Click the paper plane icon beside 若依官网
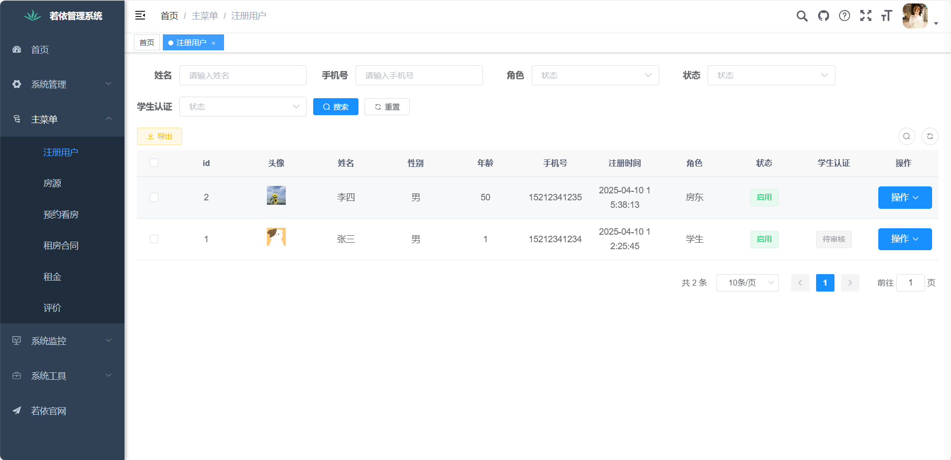This screenshot has height=460, width=951. [17, 410]
